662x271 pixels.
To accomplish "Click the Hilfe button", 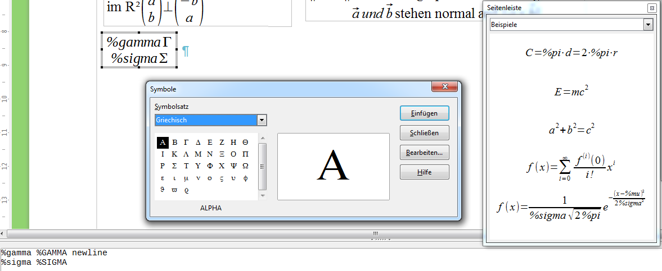I will pyautogui.click(x=424, y=172).
